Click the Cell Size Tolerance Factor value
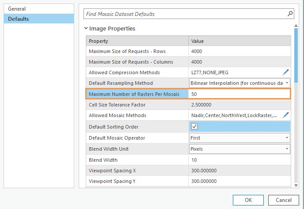Screen dimensions: 304x209 point(239,105)
